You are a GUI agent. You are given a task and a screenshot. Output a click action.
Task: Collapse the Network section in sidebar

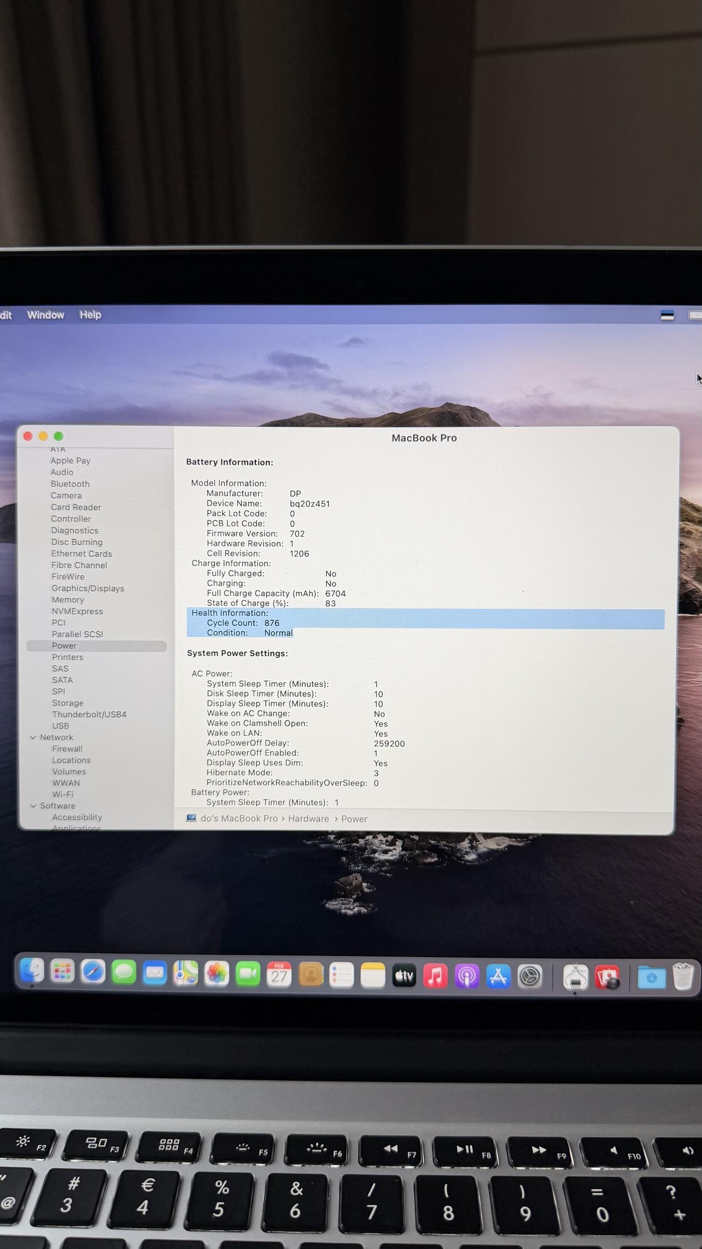[33, 737]
